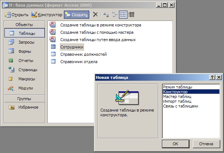Click the Объекты header button

pyautogui.click(x=25, y=25)
